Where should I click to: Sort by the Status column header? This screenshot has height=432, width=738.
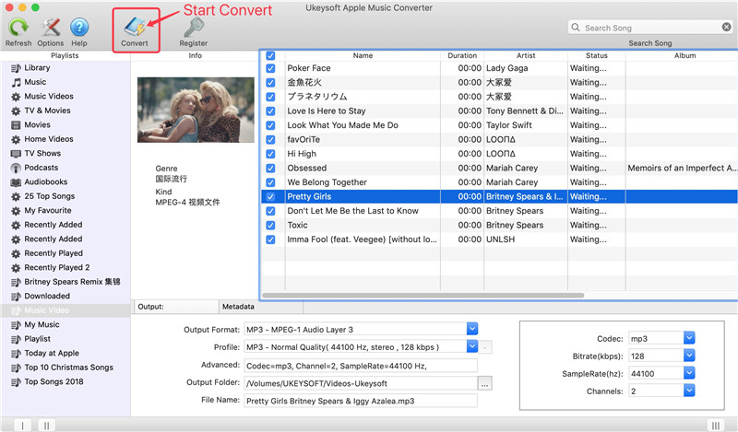596,55
